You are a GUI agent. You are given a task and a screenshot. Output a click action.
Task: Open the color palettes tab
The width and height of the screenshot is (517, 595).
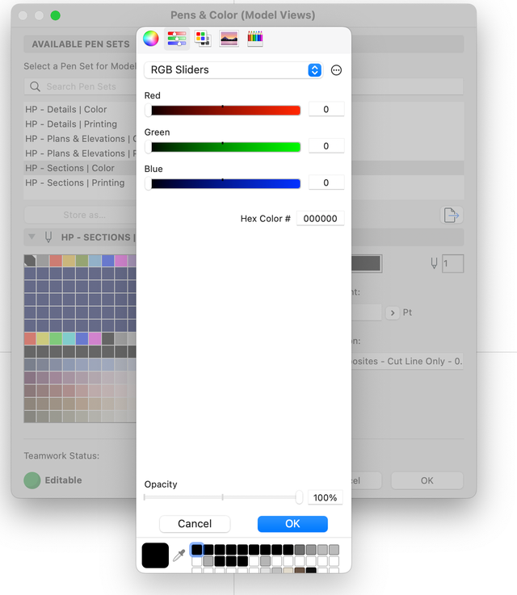(203, 38)
